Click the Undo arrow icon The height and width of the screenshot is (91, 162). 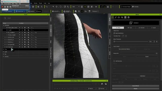point(47,7)
